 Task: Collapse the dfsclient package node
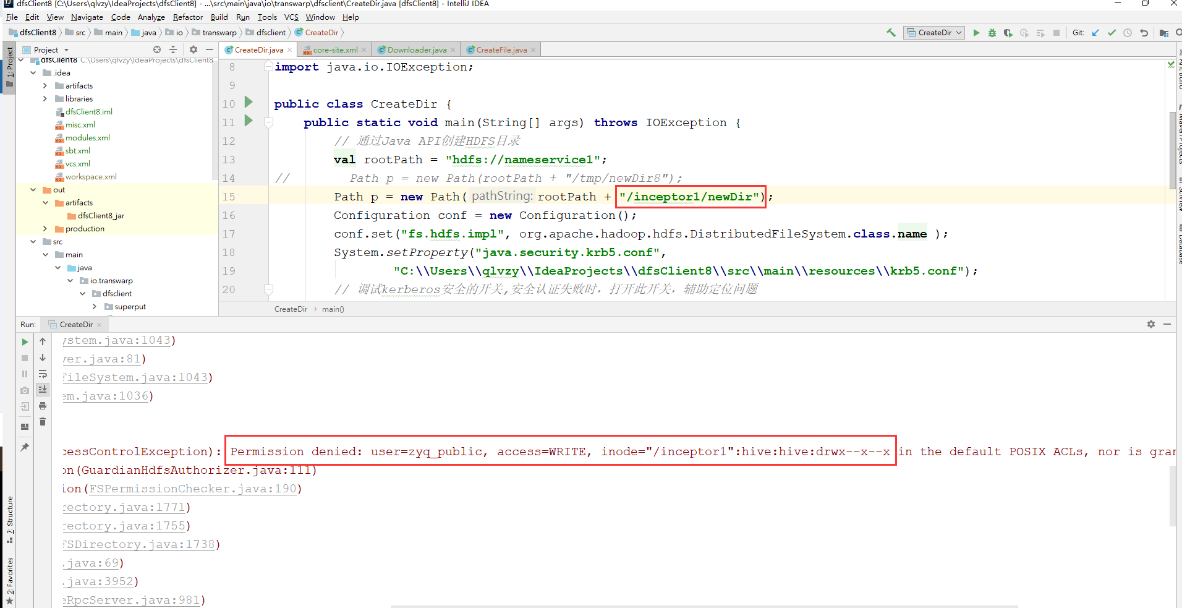point(82,294)
